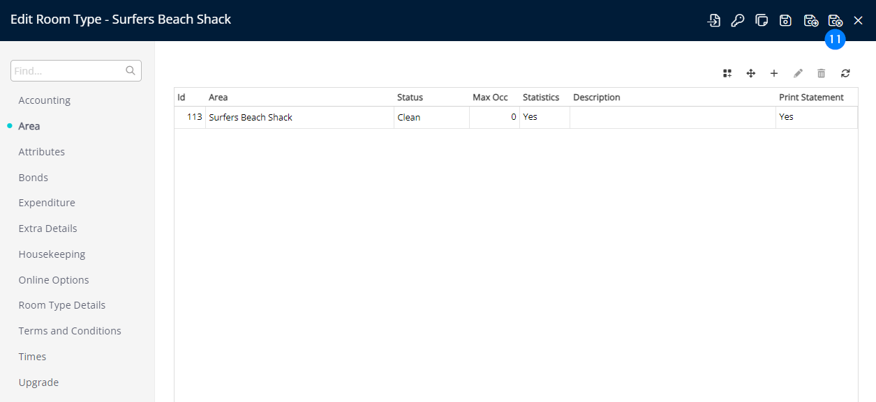The image size is (876, 402).
Task: Open the Accounting section
Action: (44, 100)
